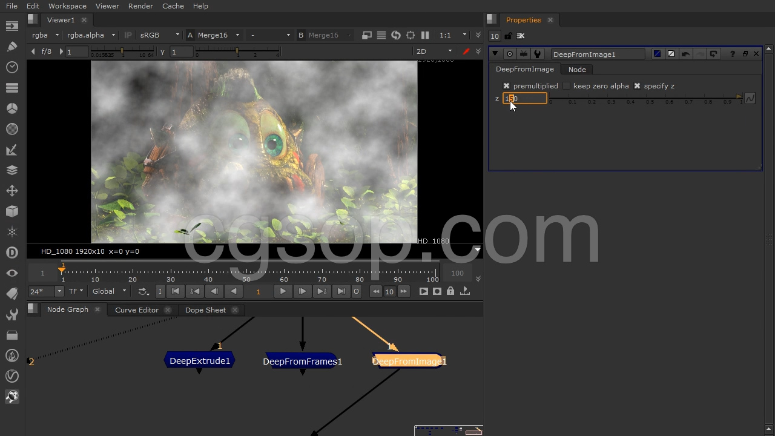Open the Render menu
Viewport: 775px width, 436px height.
click(140, 6)
